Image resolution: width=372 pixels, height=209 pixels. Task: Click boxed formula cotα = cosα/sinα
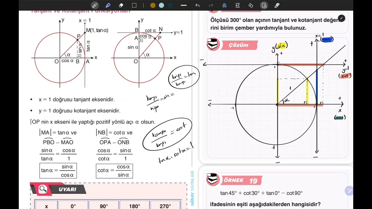tap(115, 171)
